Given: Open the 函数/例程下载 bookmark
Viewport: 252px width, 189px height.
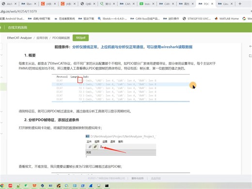Looking at the screenshot, I should point(39,18).
